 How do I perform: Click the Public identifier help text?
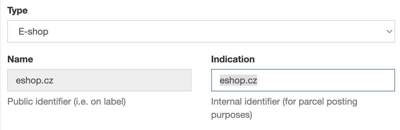pyautogui.click(x=66, y=102)
